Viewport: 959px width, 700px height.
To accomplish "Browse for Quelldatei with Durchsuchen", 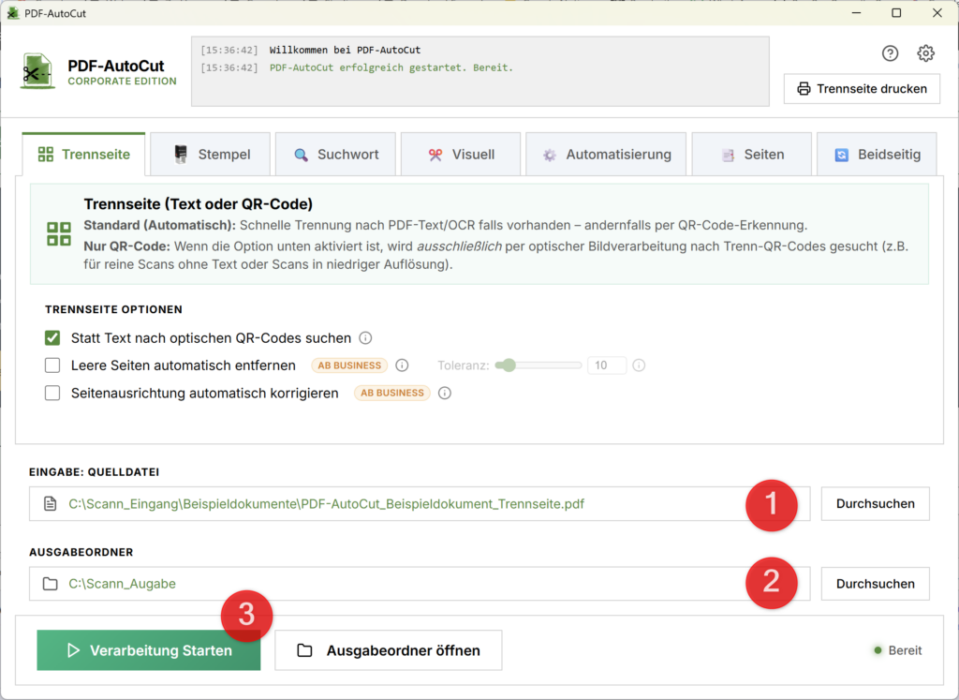I will (876, 503).
